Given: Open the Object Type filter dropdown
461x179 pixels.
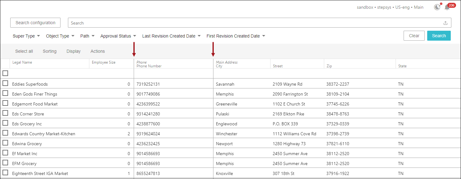Looking at the screenshot, I should [60, 36].
